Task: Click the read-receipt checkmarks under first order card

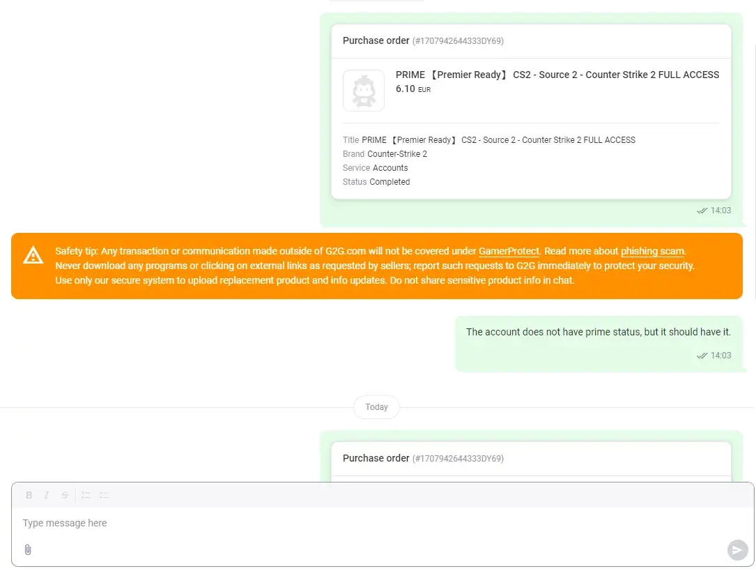Action: tap(702, 211)
